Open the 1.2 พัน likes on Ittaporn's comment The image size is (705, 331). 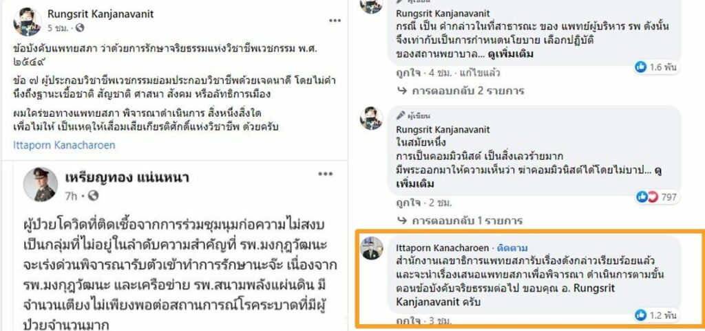pos(655,315)
